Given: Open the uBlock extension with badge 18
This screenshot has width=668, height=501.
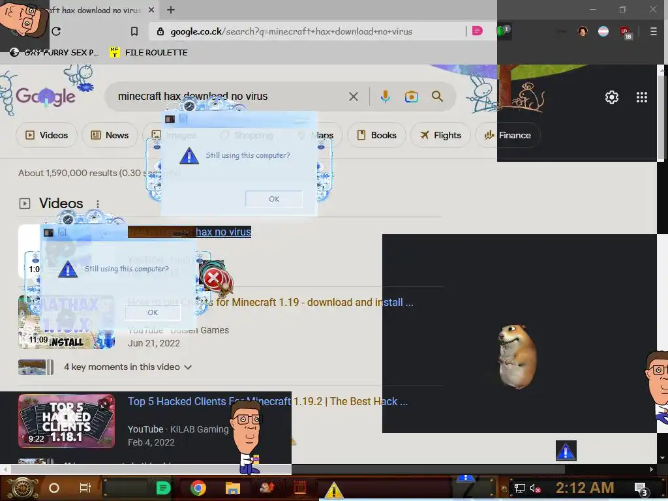Looking at the screenshot, I should [626, 32].
